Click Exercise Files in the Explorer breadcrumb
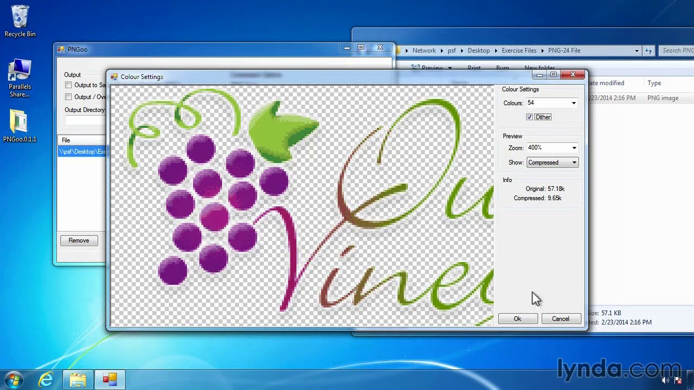Viewport: 694px width, 390px height. (x=519, y=50)
